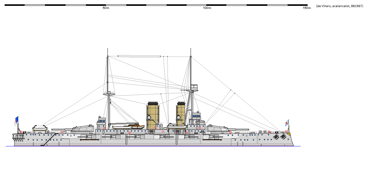Click the forward main gun turret near bow
Viewport: 368px width, 182px height.
pyautogui.click(x=228, y=129)
